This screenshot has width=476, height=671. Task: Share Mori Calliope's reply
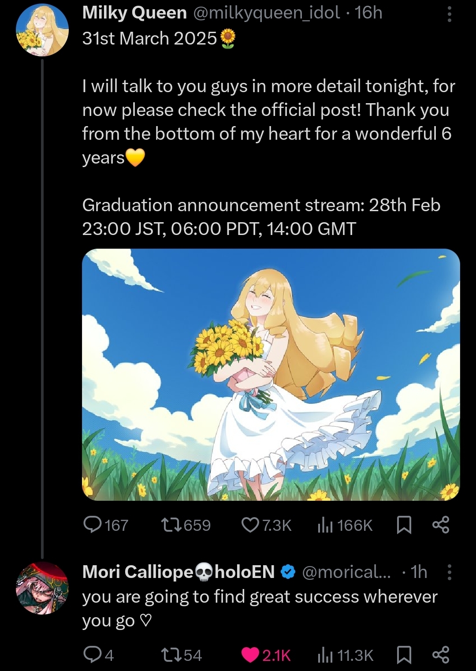click(441, 655)
